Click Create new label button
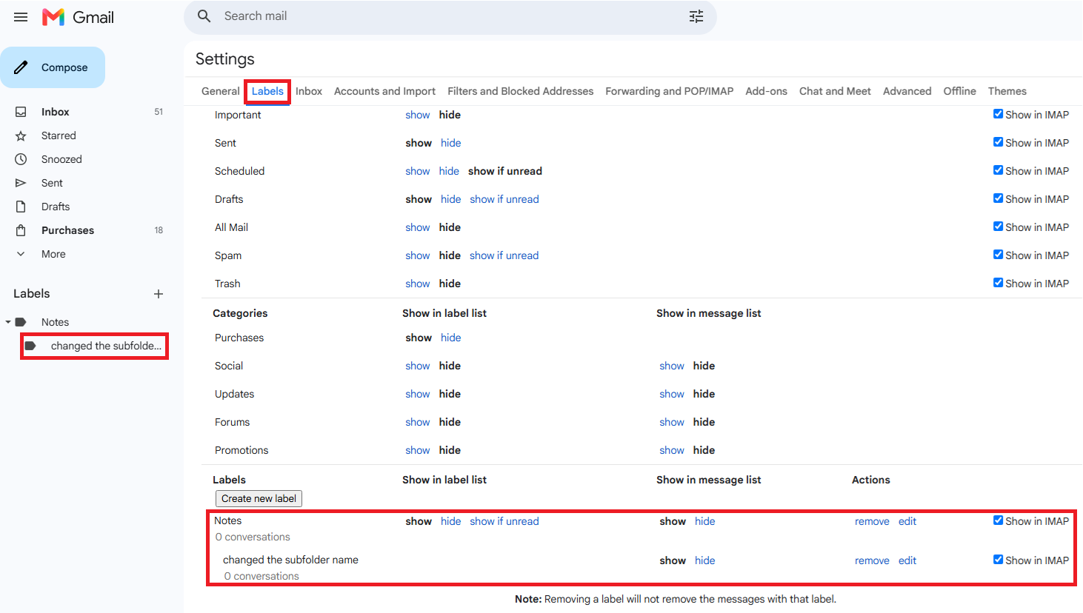This screenshot has width=1083, height=613. (x=259, y=498)
